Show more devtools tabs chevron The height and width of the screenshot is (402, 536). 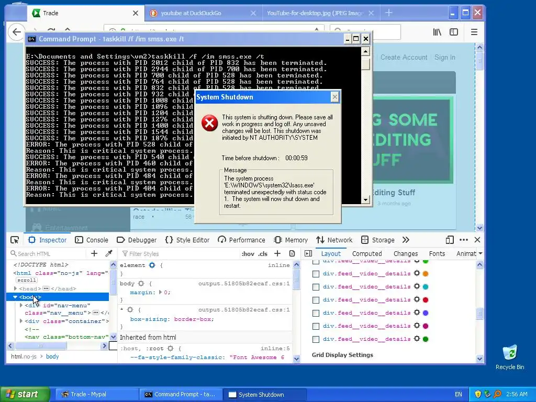406,240
